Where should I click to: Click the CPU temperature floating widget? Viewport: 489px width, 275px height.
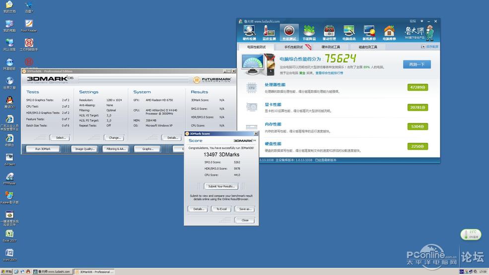pos(471,234)
